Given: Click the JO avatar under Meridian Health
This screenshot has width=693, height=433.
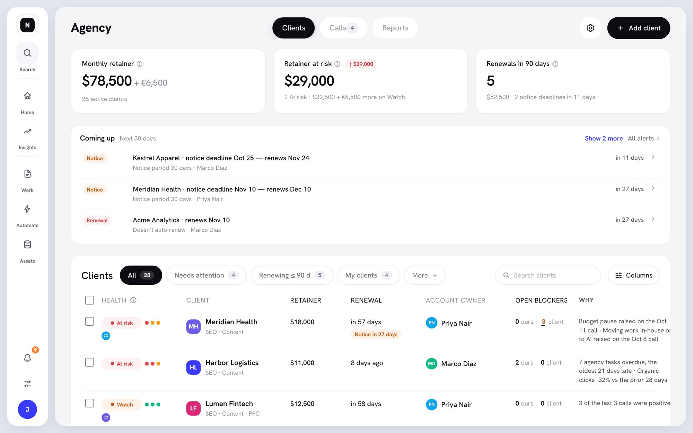Looking at the screenshot, I should (106, 336).
